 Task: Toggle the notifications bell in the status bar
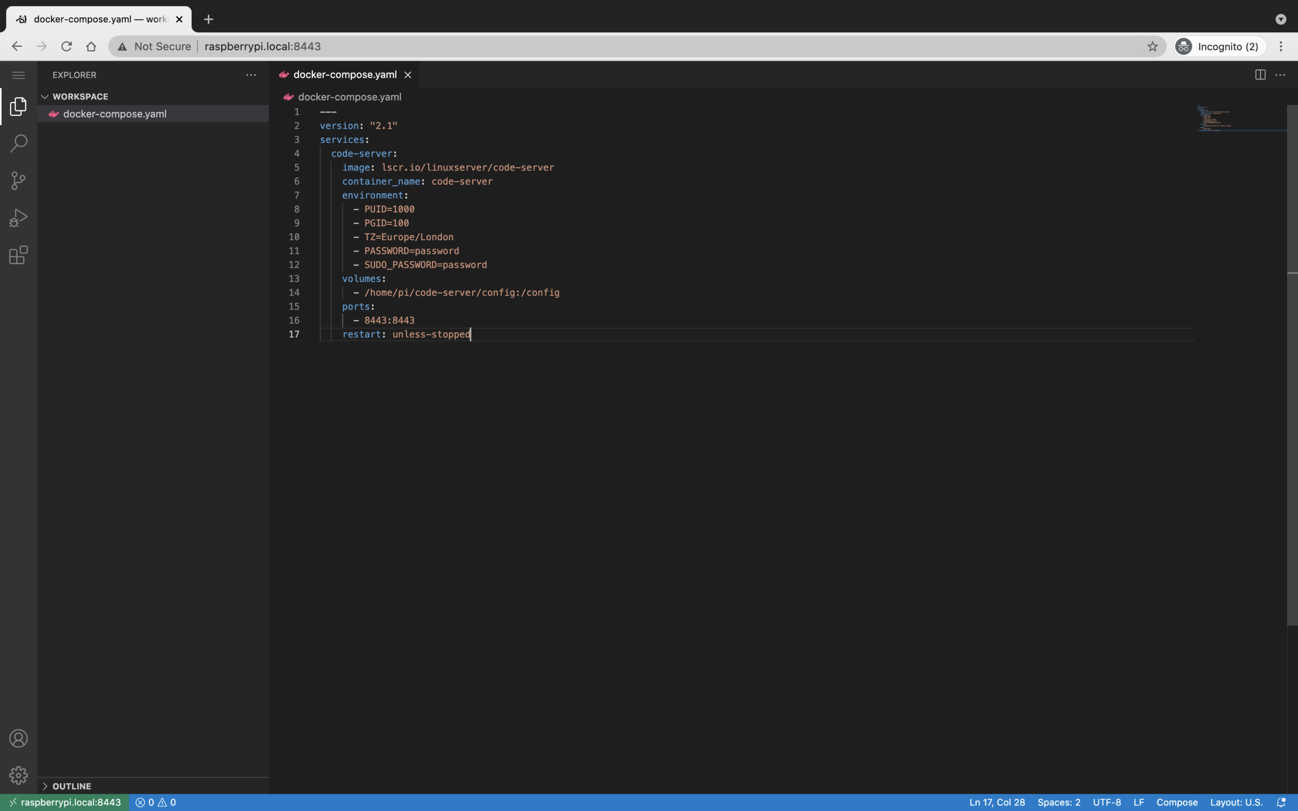click(x=1282, y=802)
